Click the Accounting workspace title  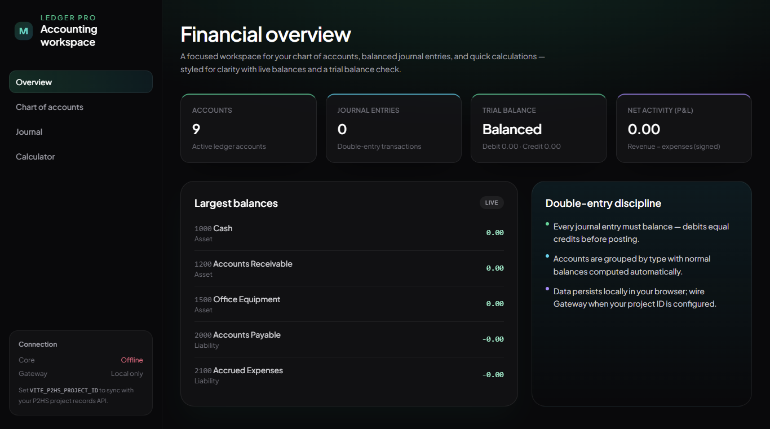(x=69, y=36)
